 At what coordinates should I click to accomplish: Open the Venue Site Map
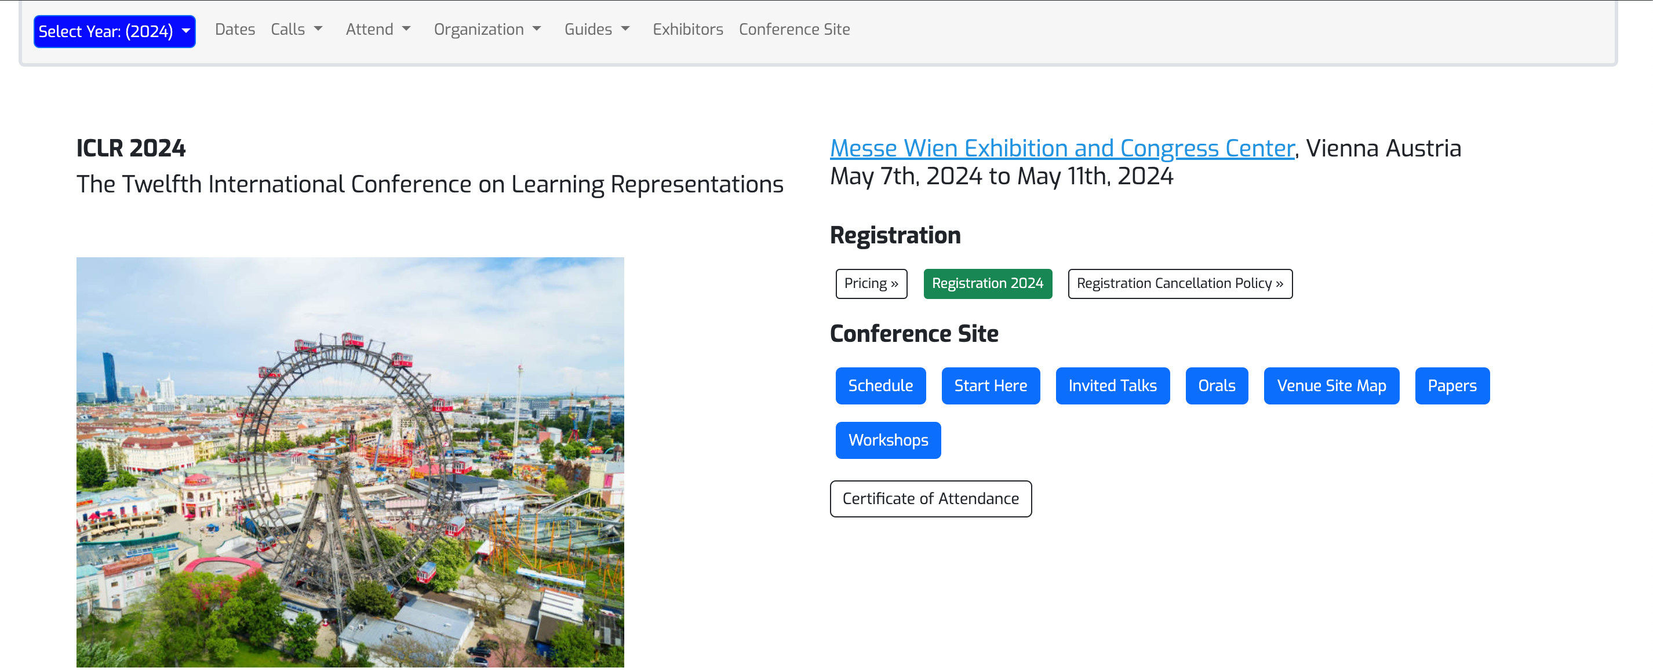(x=1331, y=385)
